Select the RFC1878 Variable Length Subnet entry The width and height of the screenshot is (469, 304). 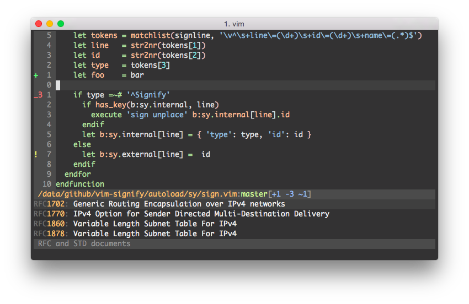pos(135,234)
